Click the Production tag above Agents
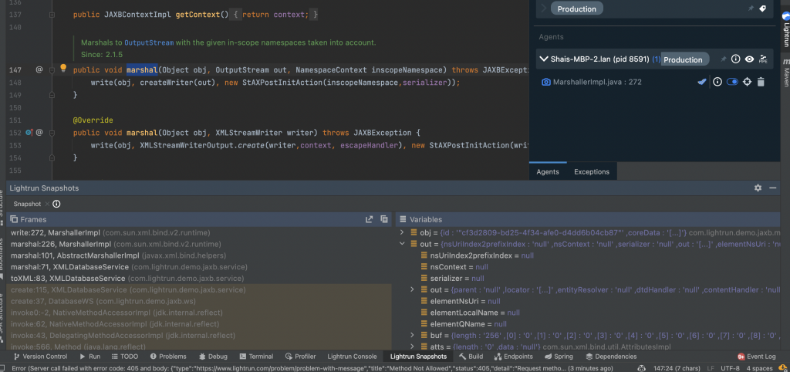The width and height of the screenshot is (790, 372). (x=577, y=9)
